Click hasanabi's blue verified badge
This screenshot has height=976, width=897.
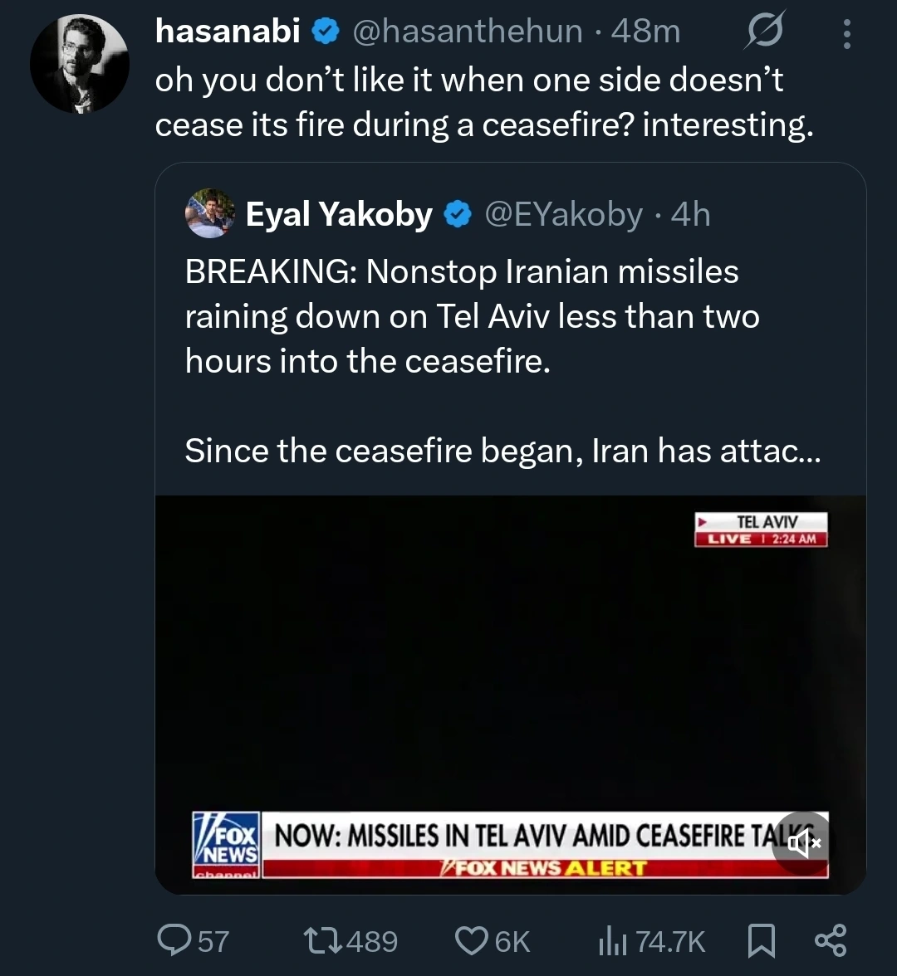(x=326, y=32)
